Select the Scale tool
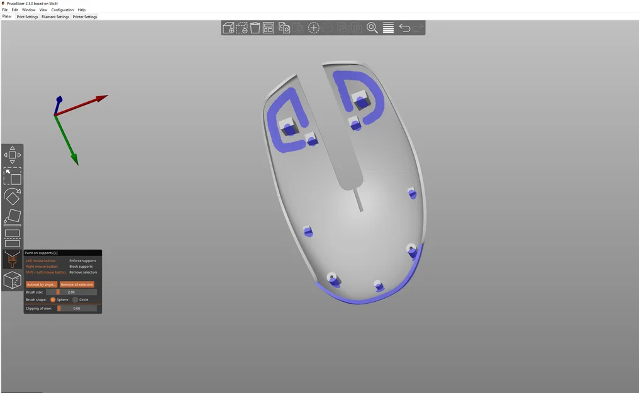Viewport: 639px width, 393px height. point(12,177)
